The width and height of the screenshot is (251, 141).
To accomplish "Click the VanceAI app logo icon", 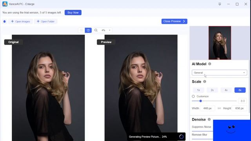I will [5, 4].
